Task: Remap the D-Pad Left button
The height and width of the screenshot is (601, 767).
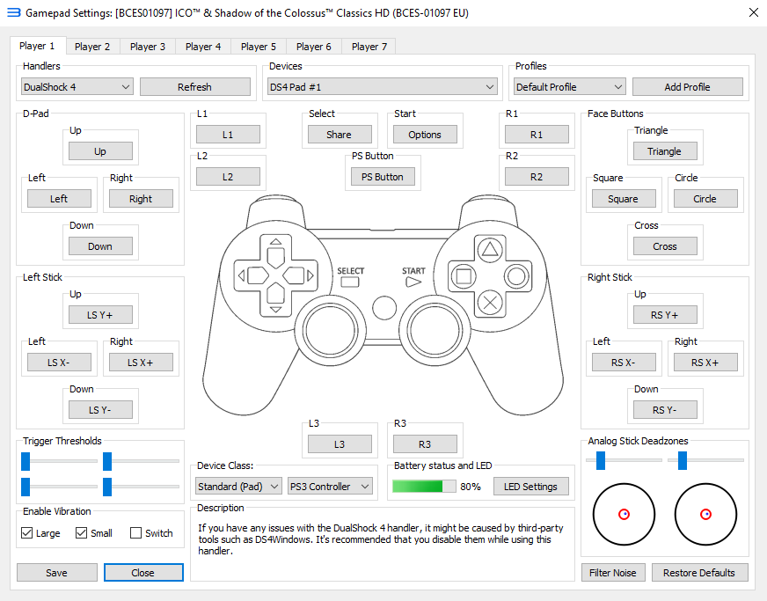Action: [x=59, y=199]
